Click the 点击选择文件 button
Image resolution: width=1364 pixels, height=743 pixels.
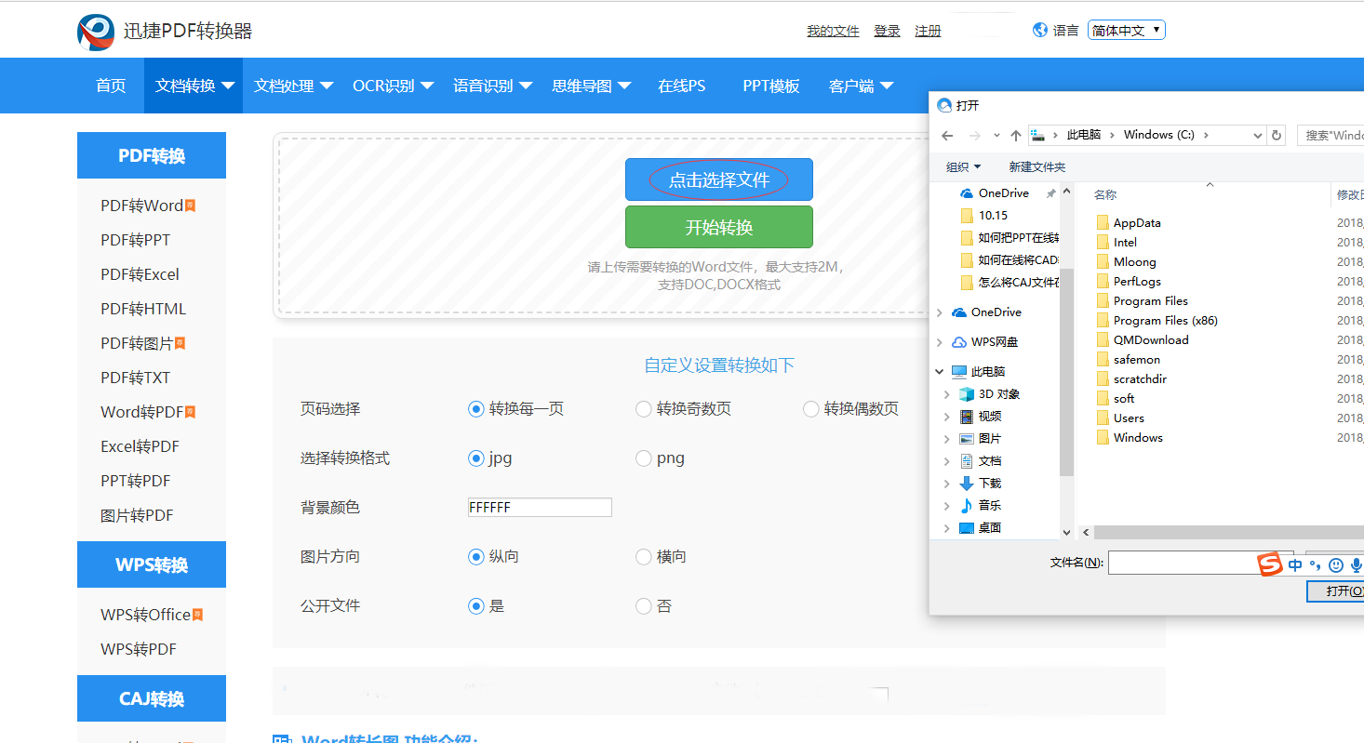pyautogui.click(x=719, y=179)
